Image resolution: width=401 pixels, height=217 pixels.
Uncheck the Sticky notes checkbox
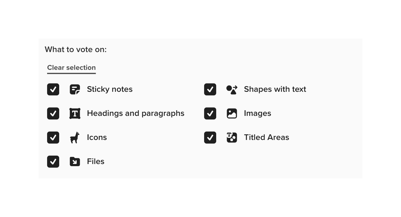[53, 89]
